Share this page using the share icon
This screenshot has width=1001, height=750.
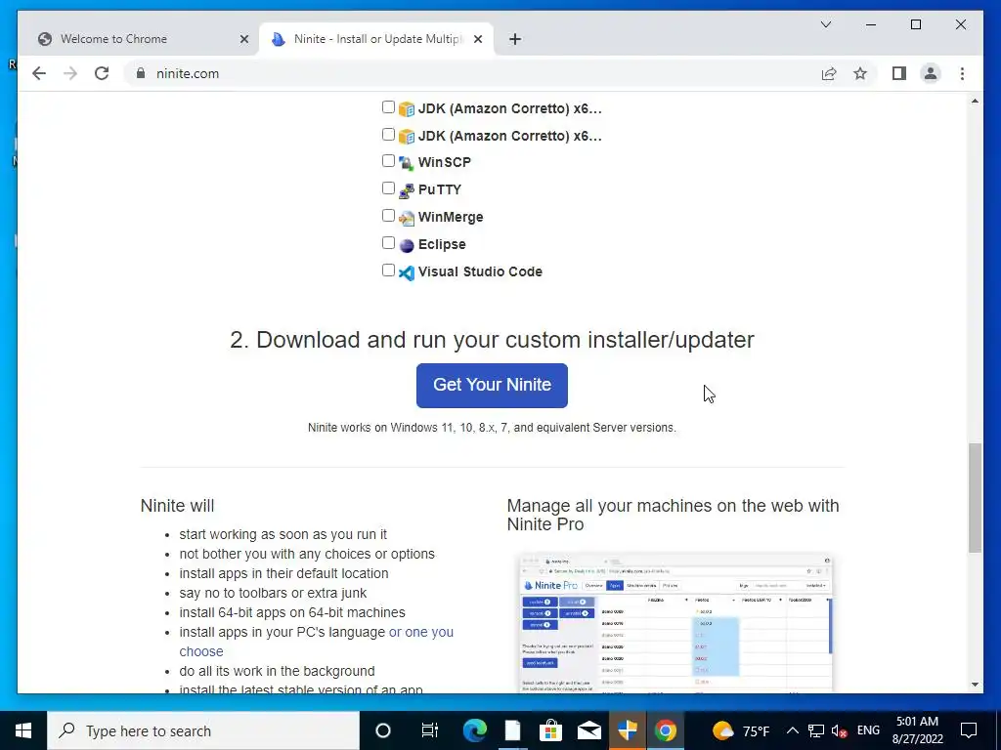829,73
